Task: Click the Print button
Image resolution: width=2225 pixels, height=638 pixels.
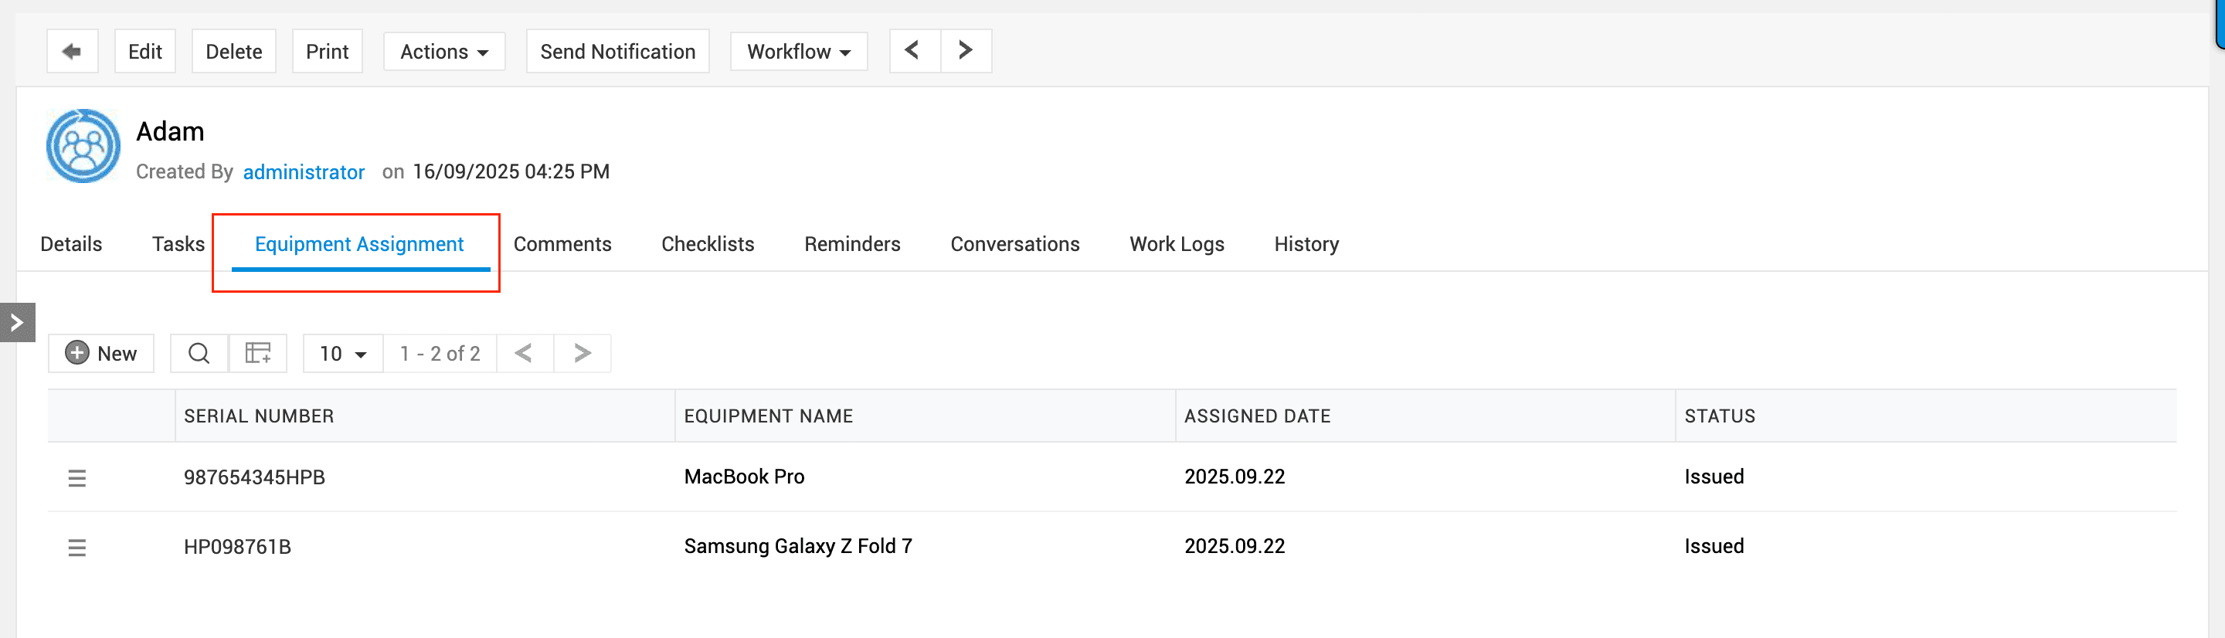Action: (x=328, y=51)
